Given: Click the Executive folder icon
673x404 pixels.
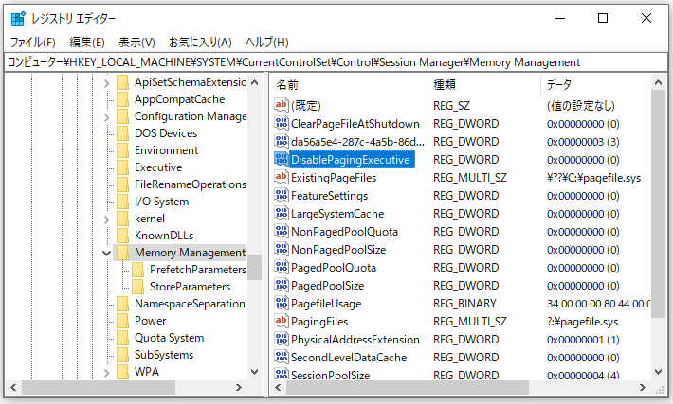Looking at the screenshot, I should pyautogui.click(x=123, y=167).
